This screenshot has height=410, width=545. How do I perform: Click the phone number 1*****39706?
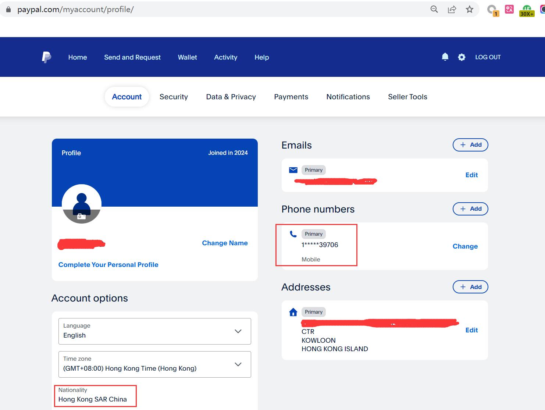tap(320, 245)
